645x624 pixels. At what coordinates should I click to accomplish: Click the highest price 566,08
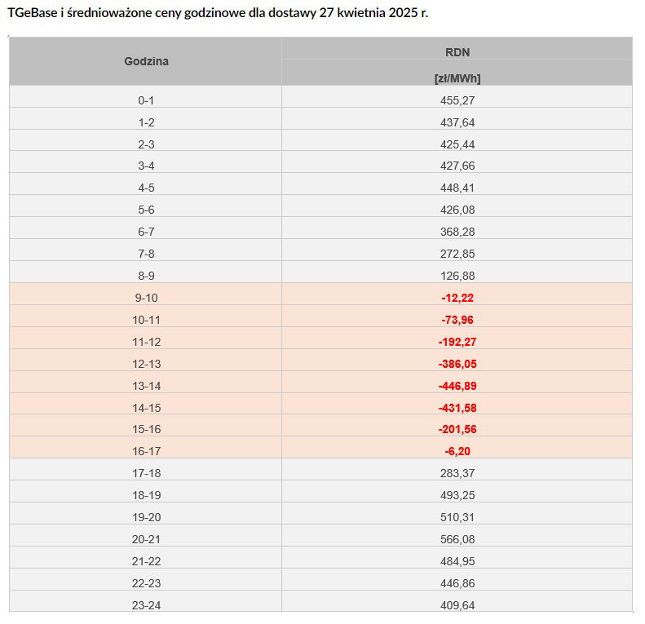(457, 539)
